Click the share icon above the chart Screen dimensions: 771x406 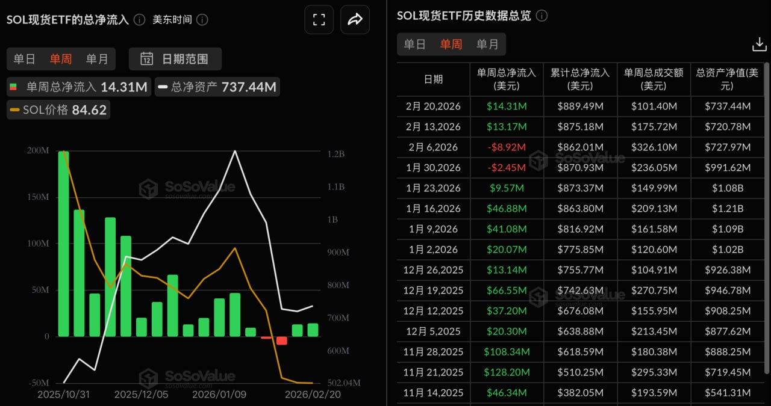pos(355,19)
